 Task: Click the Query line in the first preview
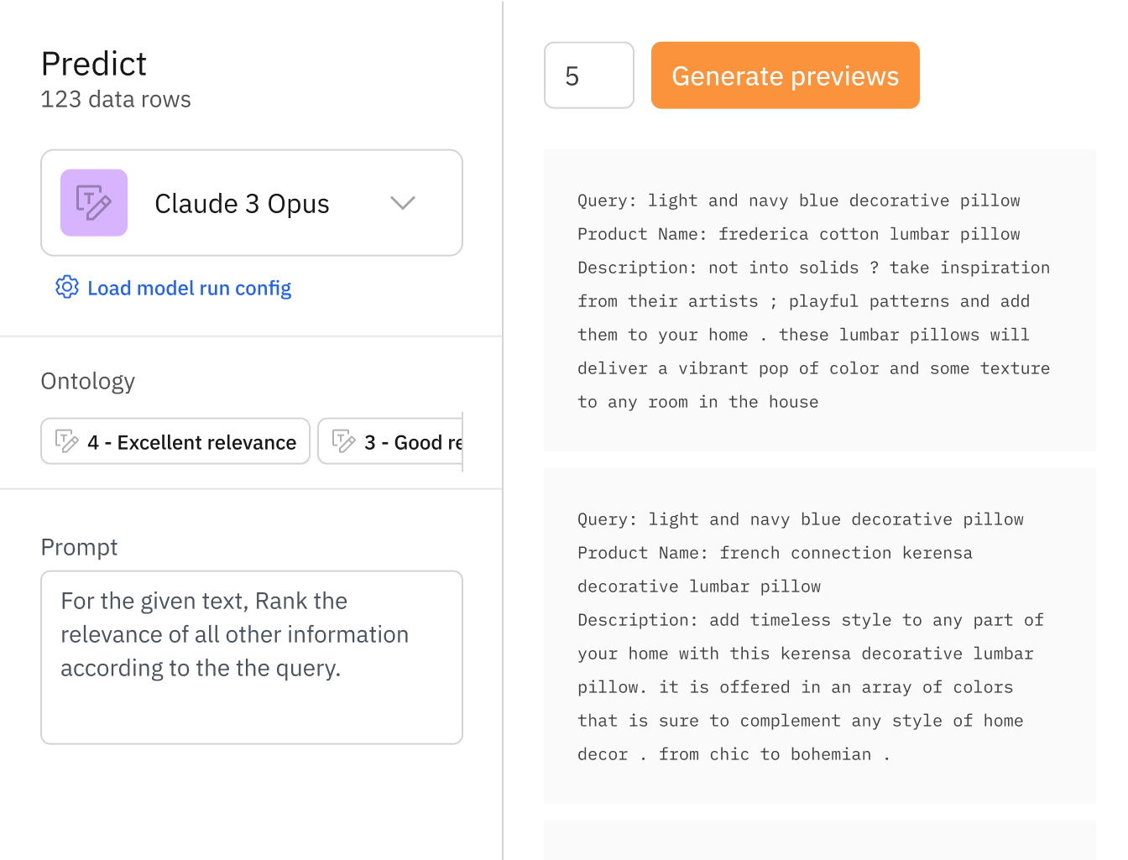pyautogui.click(x=798, y=201)
